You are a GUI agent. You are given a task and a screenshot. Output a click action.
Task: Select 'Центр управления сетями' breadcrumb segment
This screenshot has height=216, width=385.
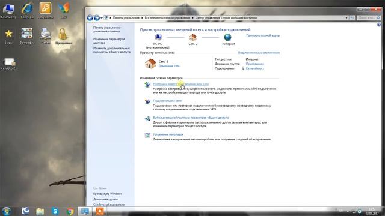226,18
